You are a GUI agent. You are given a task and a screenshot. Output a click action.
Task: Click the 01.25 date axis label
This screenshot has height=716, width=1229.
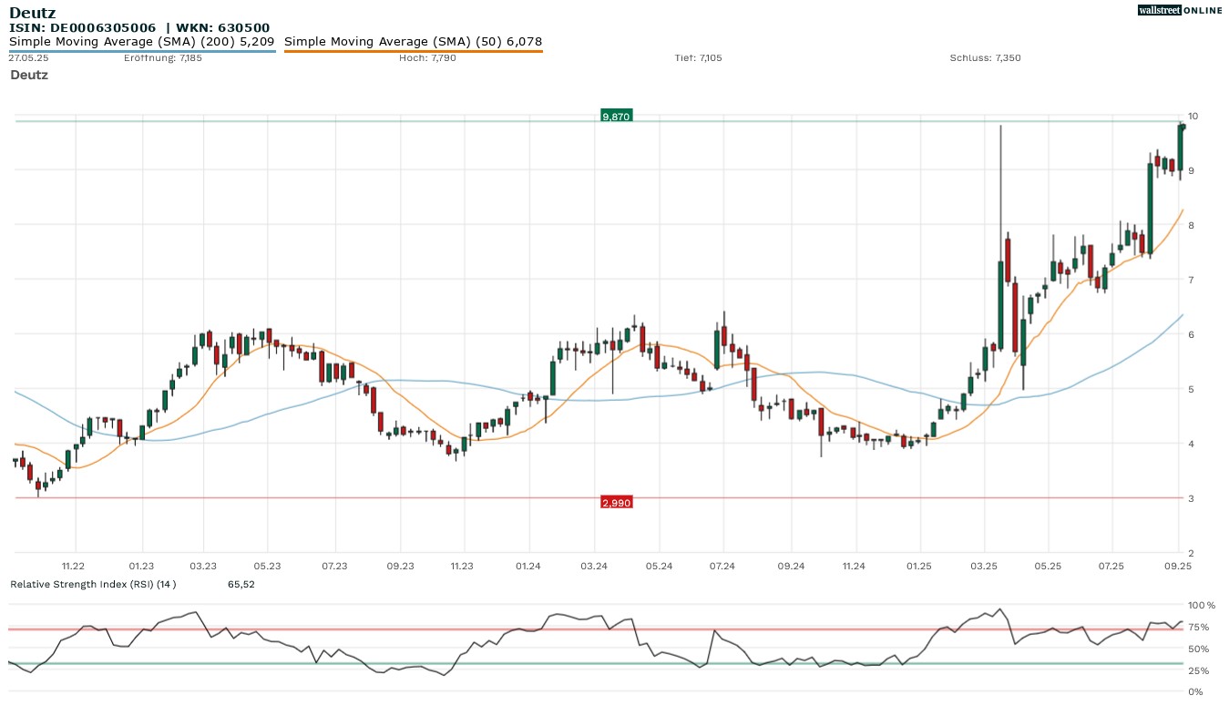tap(919, 566)
